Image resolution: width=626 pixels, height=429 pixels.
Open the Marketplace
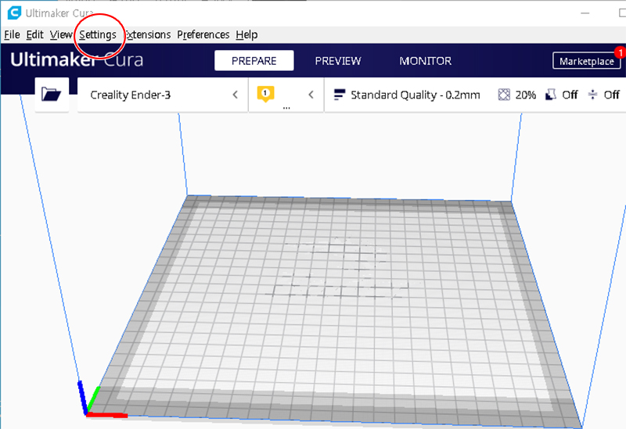586,61
